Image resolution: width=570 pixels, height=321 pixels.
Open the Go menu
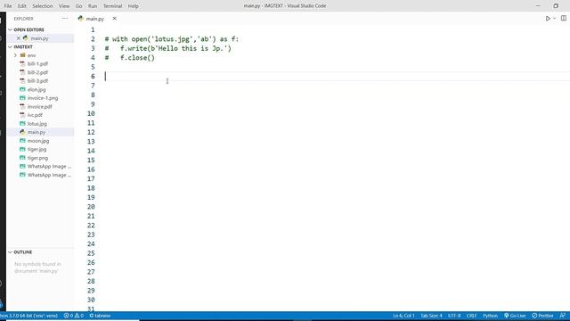[x=79, y=6]
